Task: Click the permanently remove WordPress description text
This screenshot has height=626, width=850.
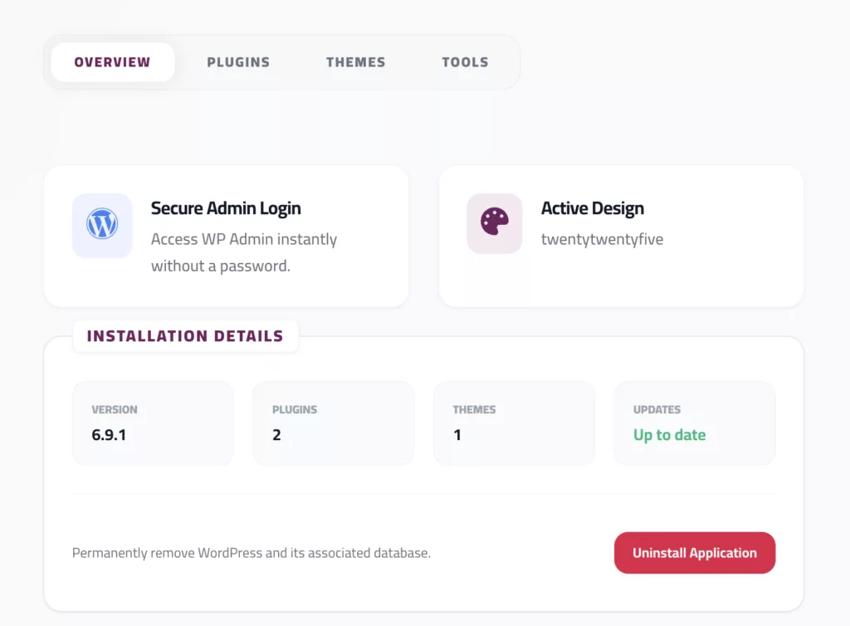Action: [x=251, y=552]
